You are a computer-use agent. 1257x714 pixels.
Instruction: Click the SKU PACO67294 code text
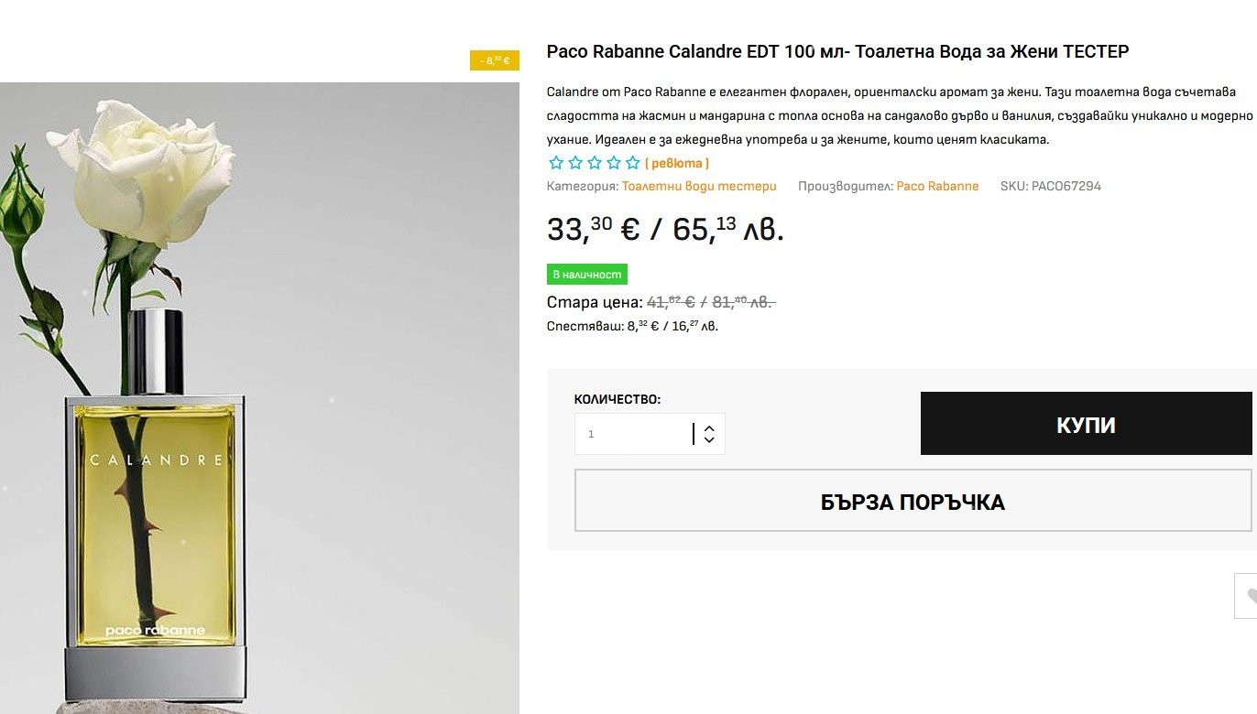[x=1051, y=186]
